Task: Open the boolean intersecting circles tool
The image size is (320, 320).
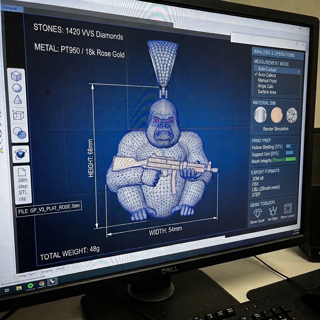Action: [x=20, y=133]
